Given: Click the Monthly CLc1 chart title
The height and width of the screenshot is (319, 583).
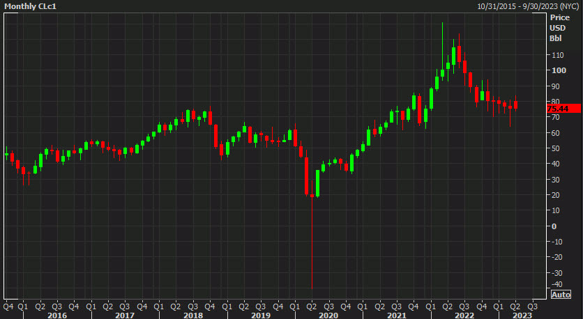Looking at the screenshot, I should click(x=31, y=6).
